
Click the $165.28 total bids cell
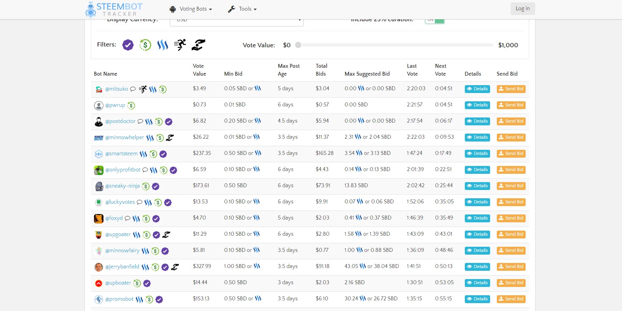pos(325,153)
